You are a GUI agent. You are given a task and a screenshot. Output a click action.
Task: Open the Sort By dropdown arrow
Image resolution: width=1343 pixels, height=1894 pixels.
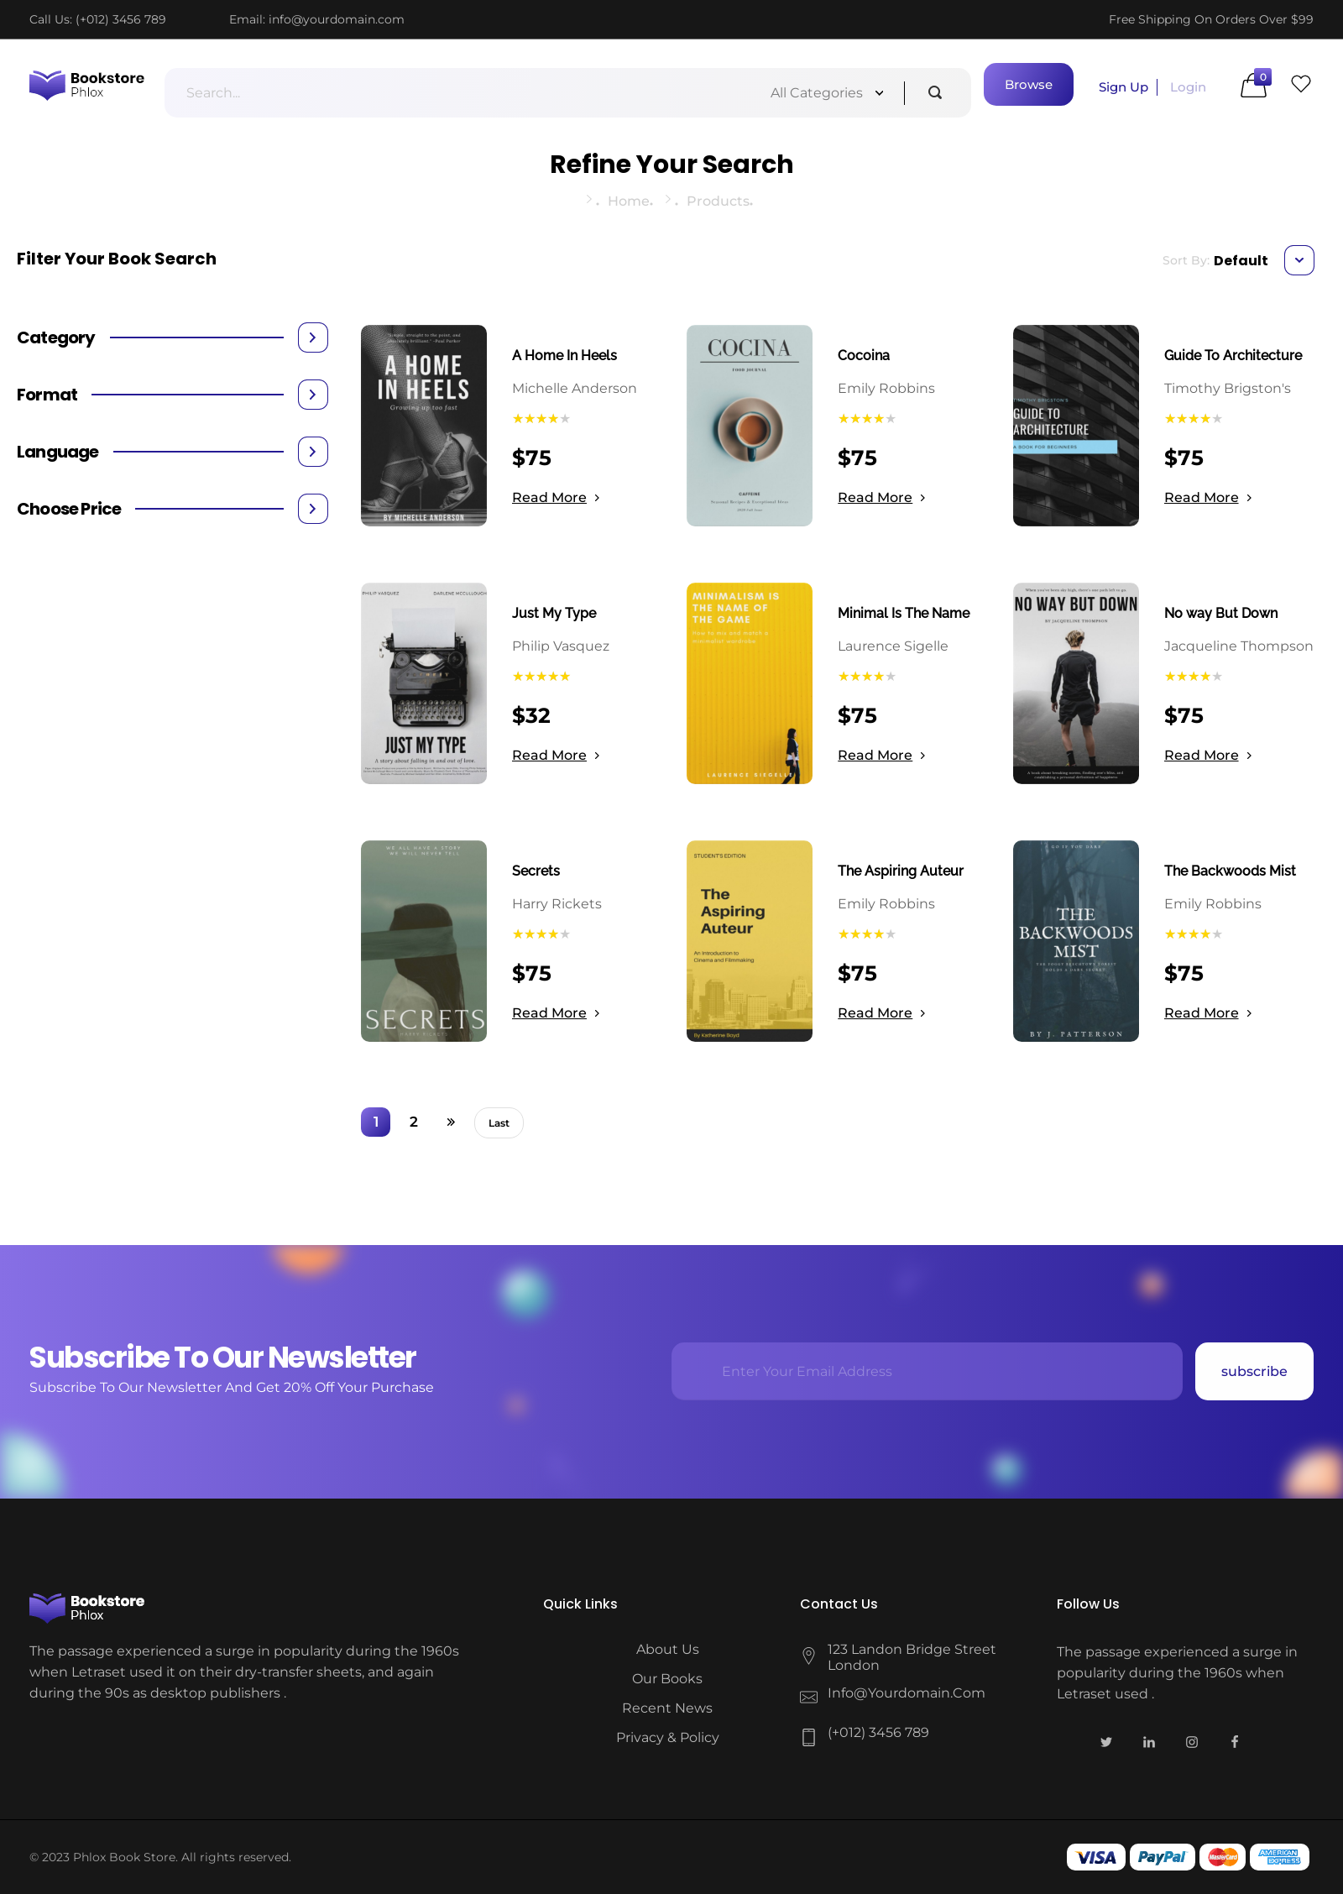click(1299, 260)
